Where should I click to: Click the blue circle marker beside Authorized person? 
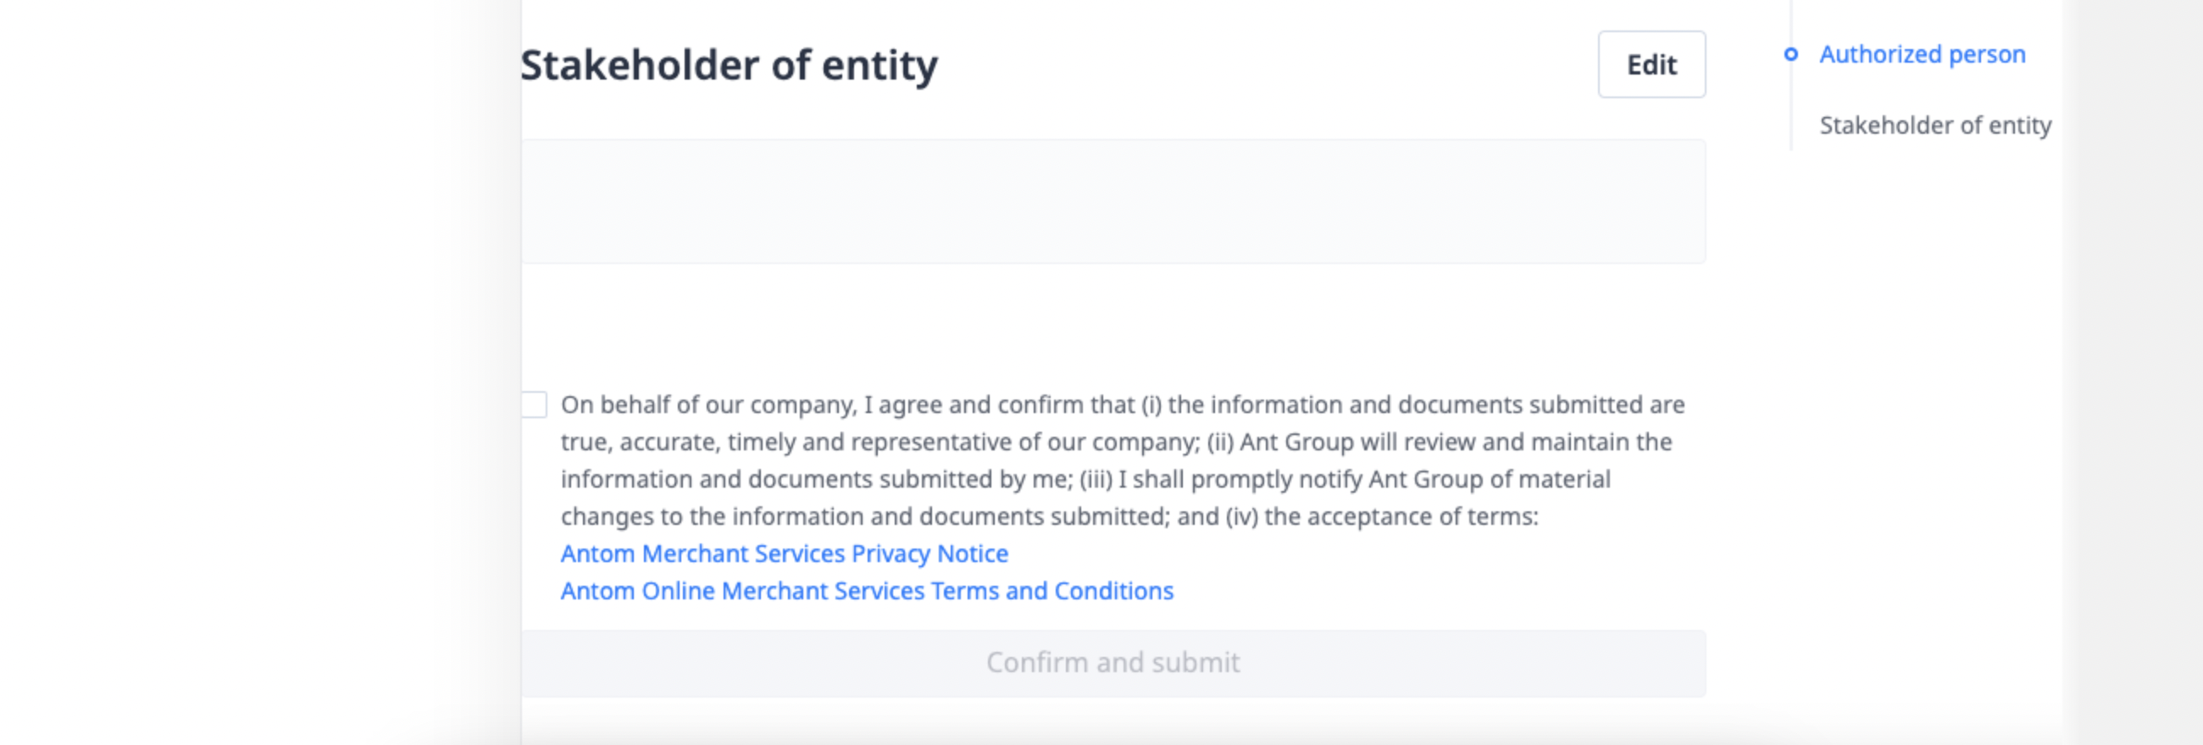point(1790,55)
